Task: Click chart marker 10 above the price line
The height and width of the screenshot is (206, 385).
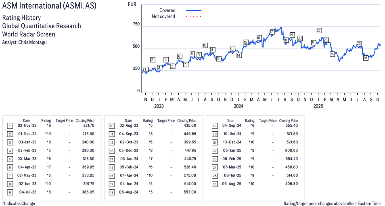Action: pyautogui.click(x=205, y=46)
